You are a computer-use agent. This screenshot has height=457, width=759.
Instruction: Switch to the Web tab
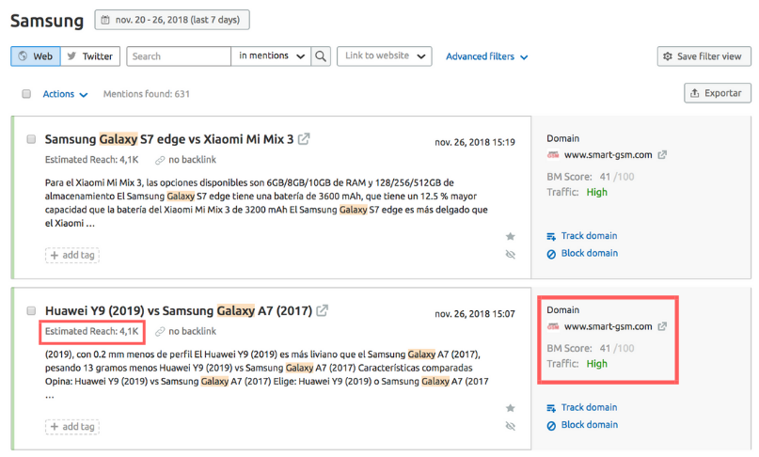coord(36,56)
